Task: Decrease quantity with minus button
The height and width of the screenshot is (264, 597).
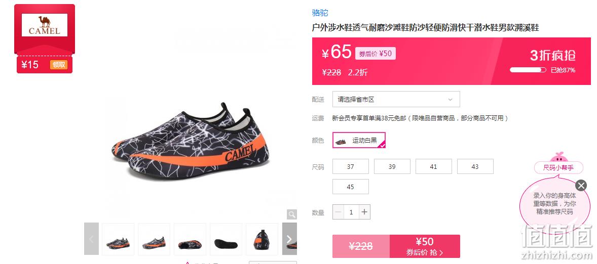Action: 338,212
